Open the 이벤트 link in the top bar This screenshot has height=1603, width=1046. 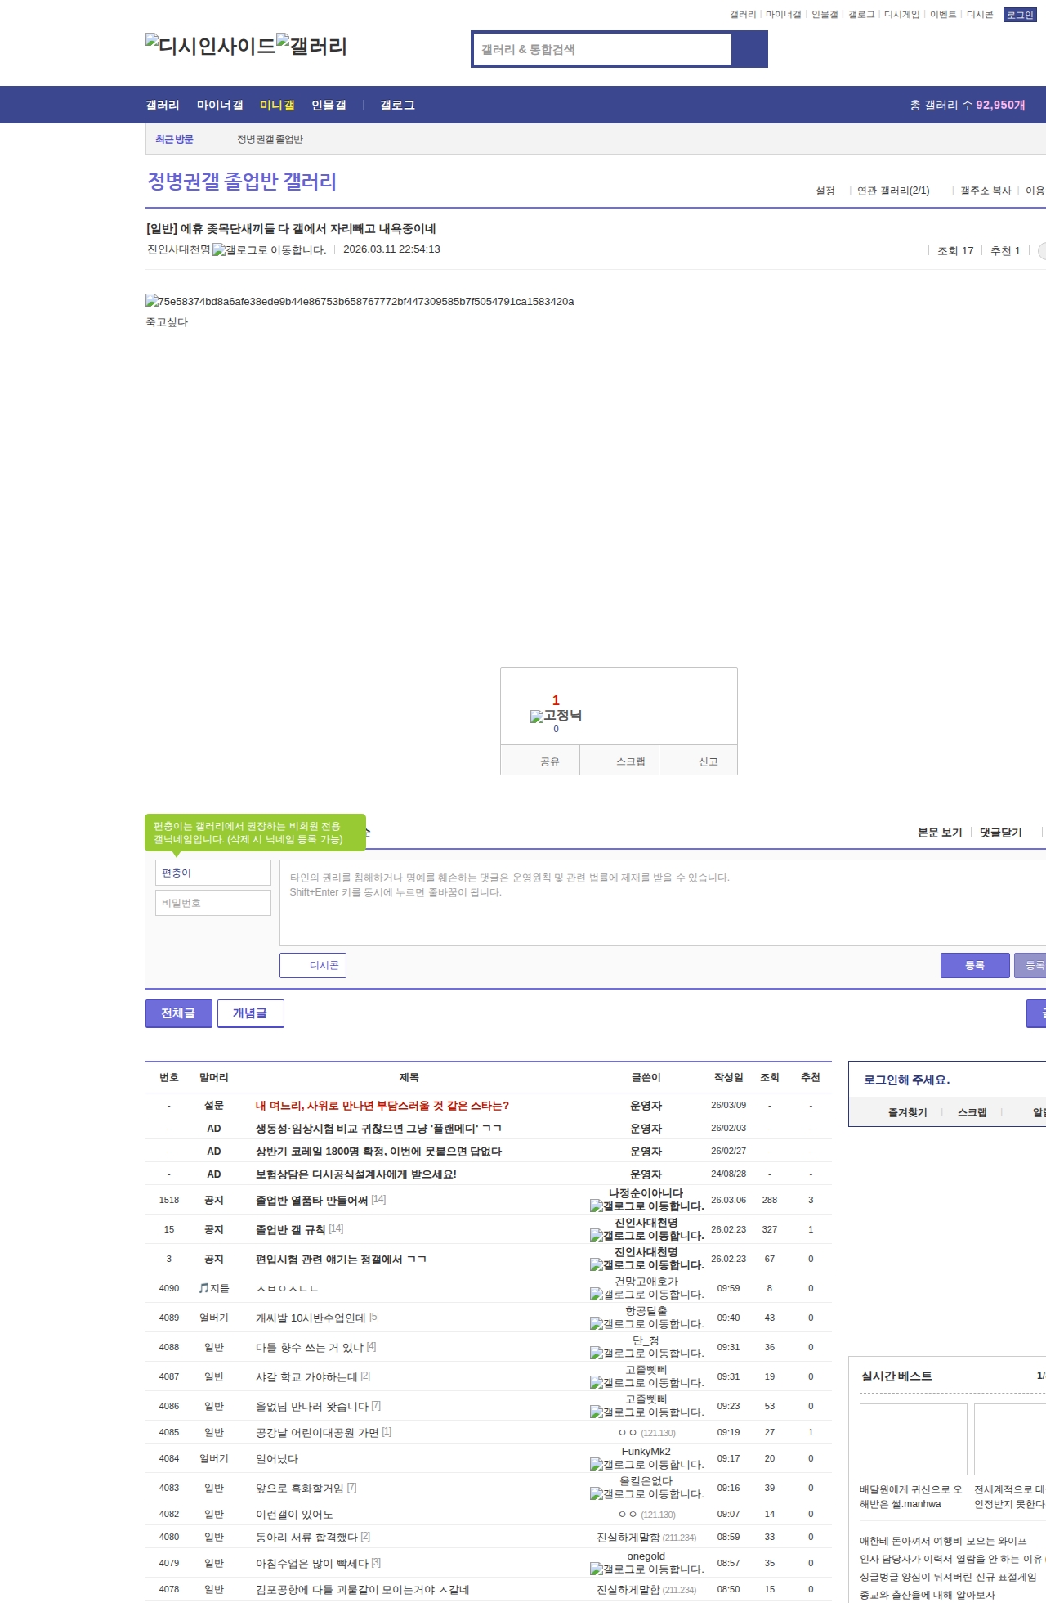[943, 15]
